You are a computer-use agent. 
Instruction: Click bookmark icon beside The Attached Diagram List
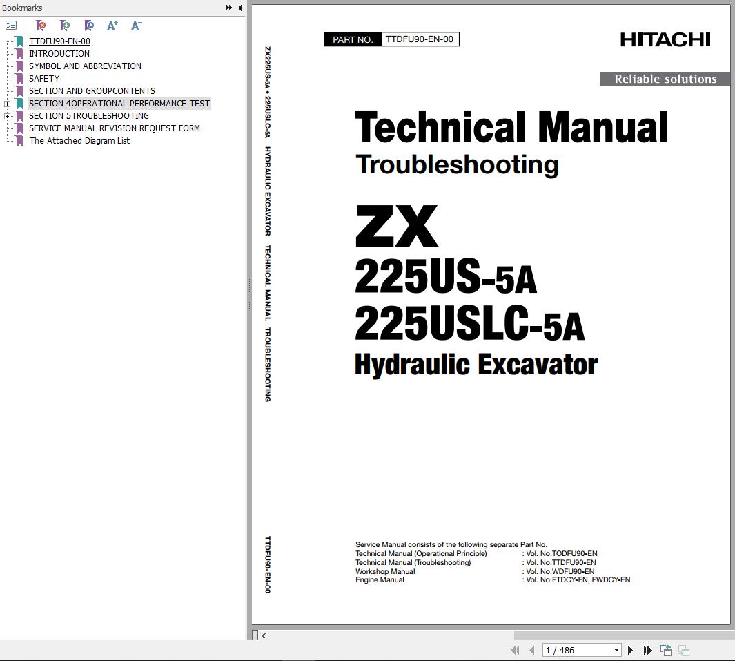click(x=19, y=141)
